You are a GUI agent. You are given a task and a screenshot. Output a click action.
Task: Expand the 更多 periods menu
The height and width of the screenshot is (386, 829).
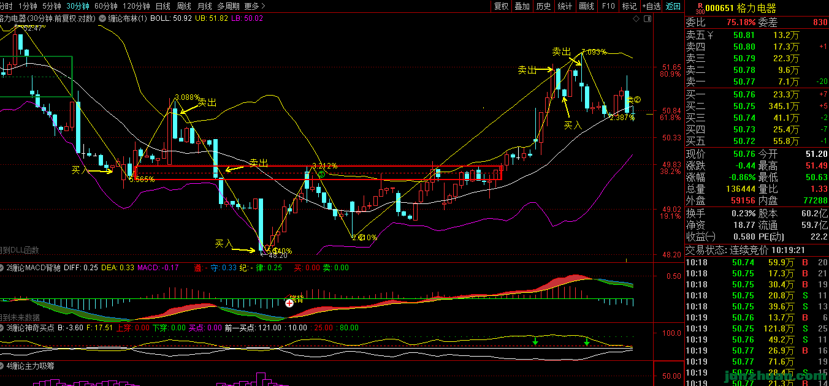[x=254, y=6]
